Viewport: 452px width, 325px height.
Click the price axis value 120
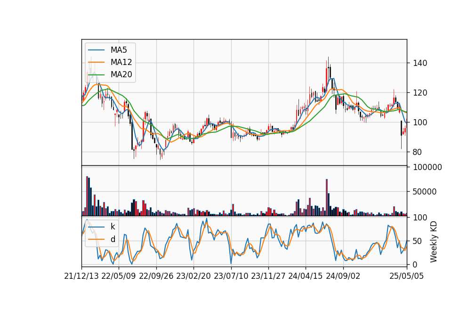(420, 93)
